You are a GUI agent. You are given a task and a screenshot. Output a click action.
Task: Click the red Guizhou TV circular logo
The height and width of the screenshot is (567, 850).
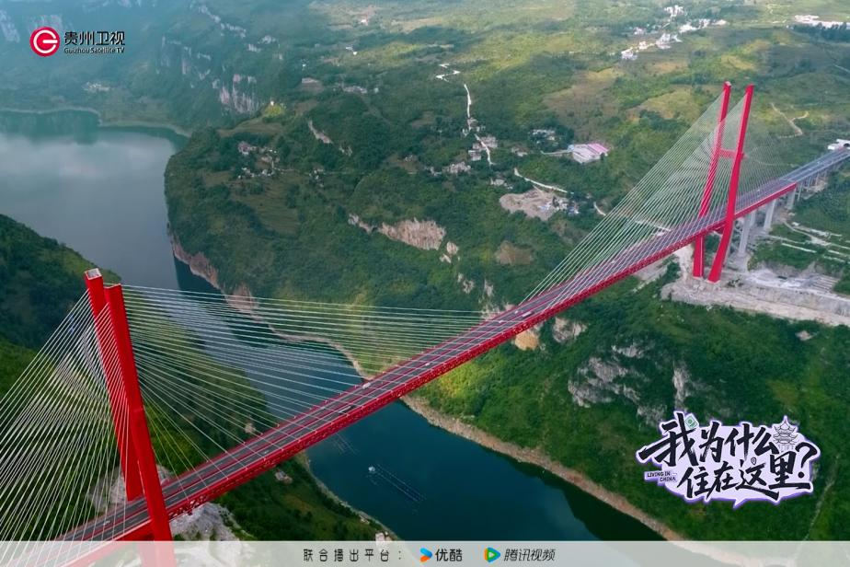click(44, 41)
